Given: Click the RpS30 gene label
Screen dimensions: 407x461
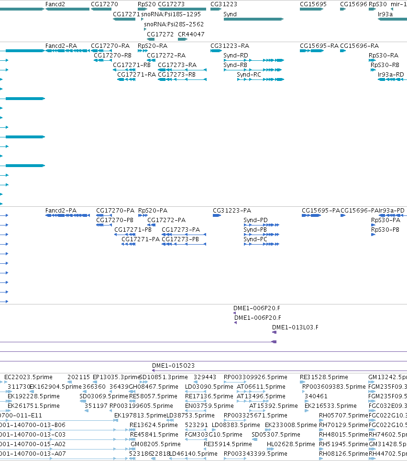Looking at the screenshot, I should coord(378,4).
